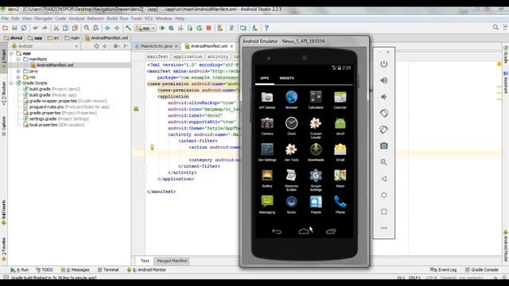Screen dimensions: 509x286
Task: Tap the phone's on-screen back button
Action: [x=277, y=231]
